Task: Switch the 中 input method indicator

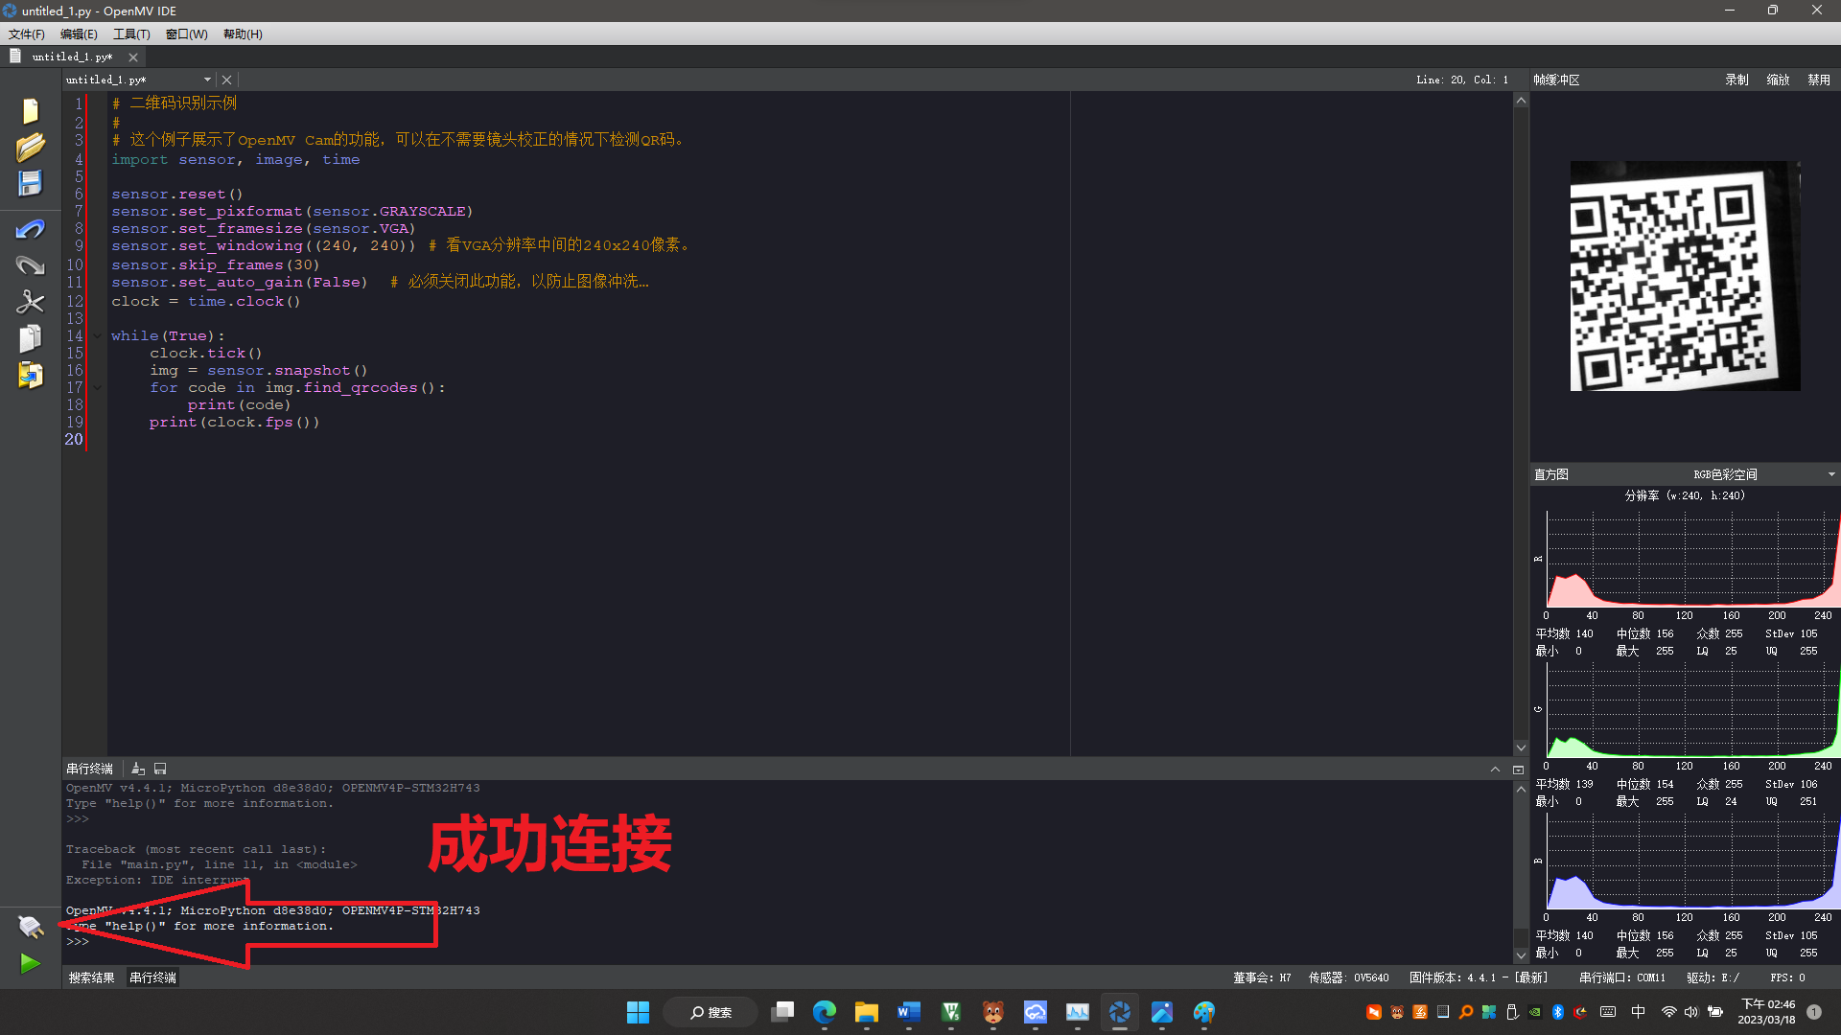Action: pos(1639,1012)
